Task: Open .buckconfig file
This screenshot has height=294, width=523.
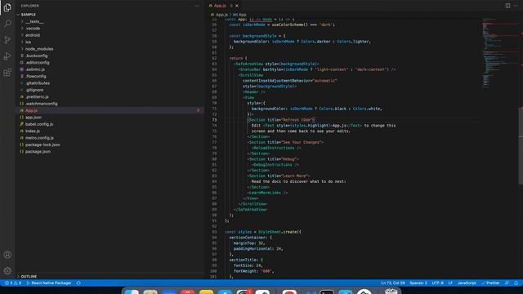Action: click(x=36, y=56)
